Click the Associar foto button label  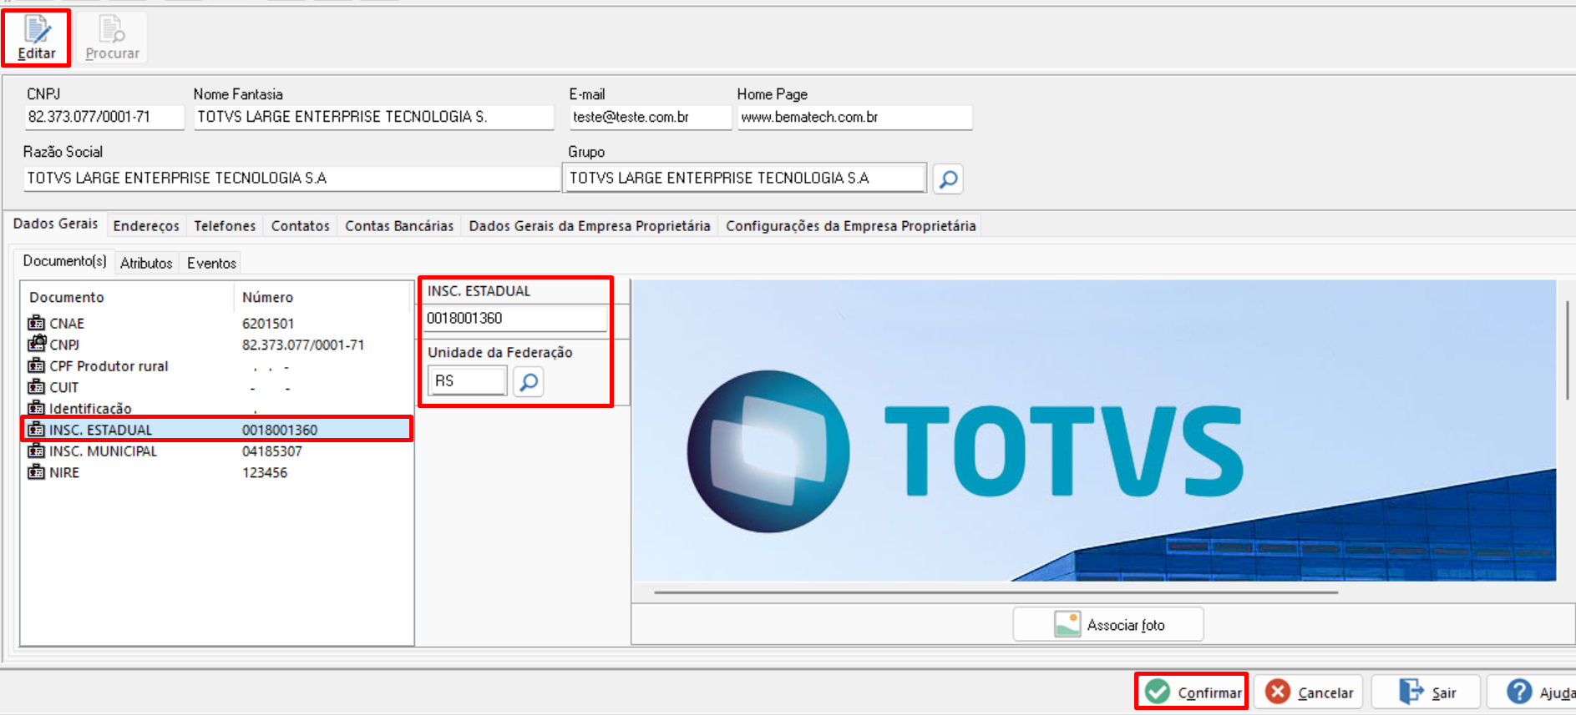coord(1126,625)
